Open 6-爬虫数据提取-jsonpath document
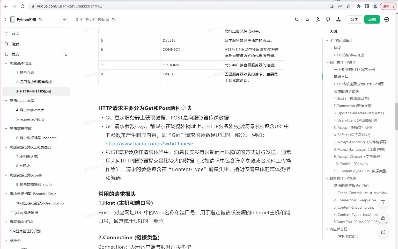Image resolution: width=398 pixels, height=249 pixels. (x=36, y=138)
